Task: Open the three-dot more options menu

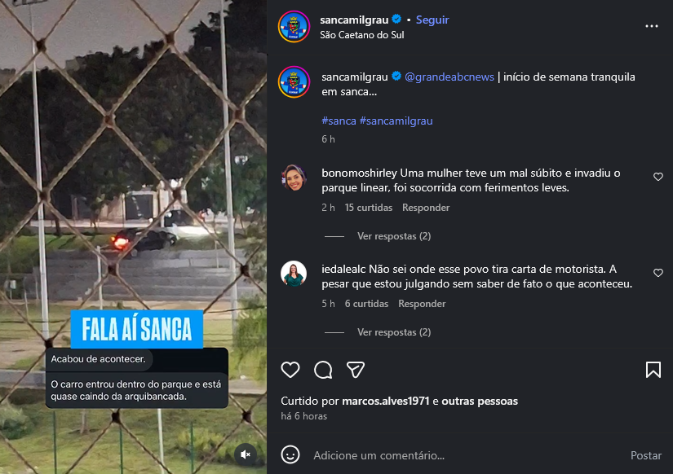Action: coord(652,26)
